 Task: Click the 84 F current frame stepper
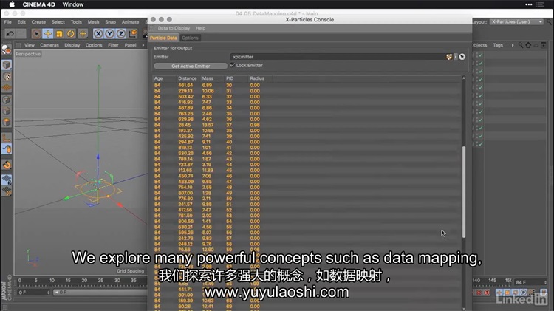click(545, 282)
